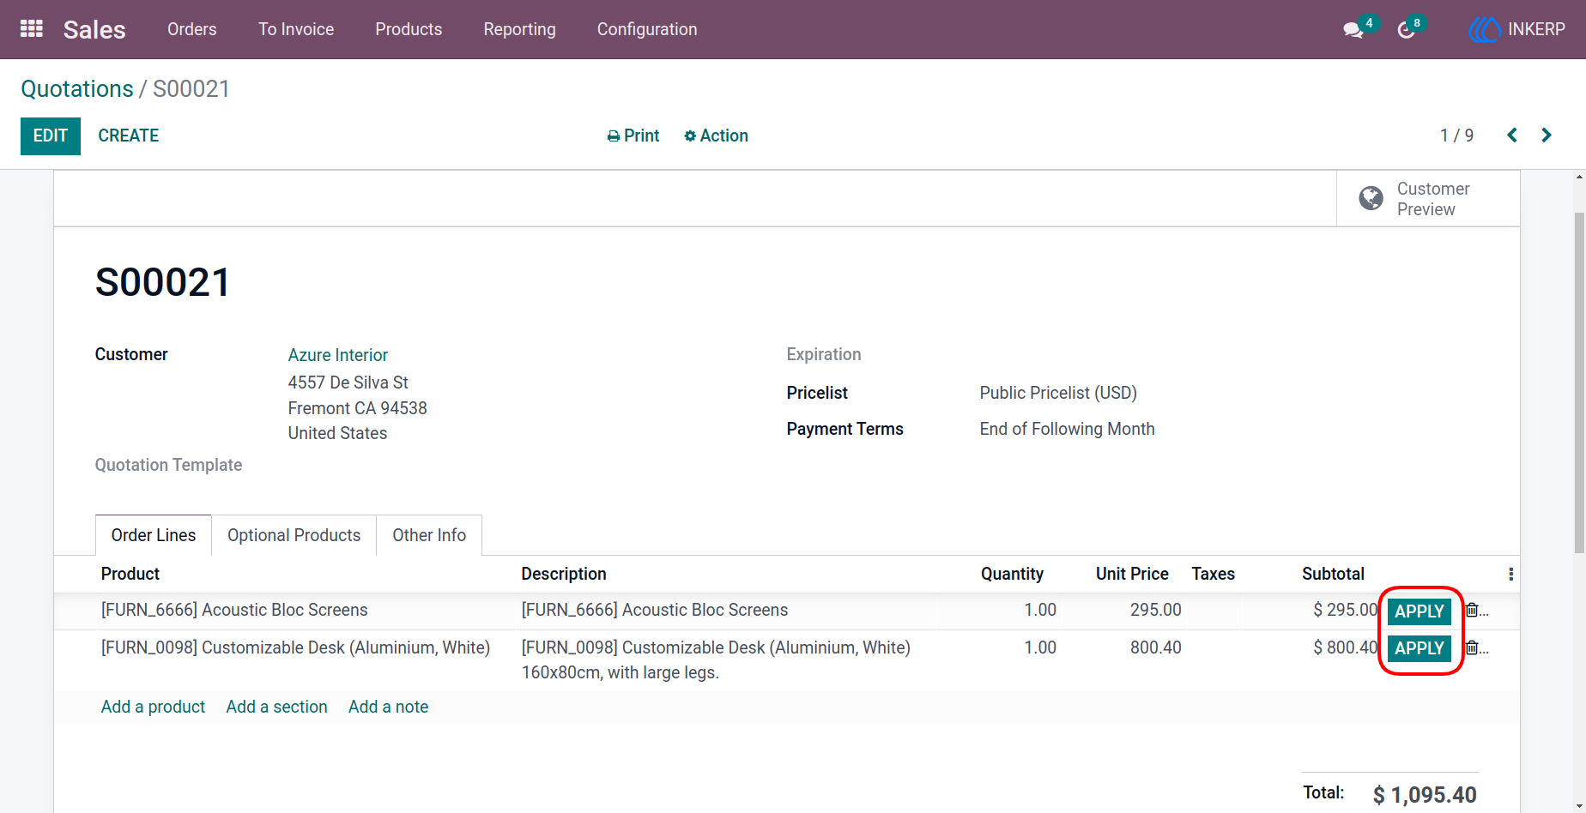Open the Orders menu

(192, 29)
